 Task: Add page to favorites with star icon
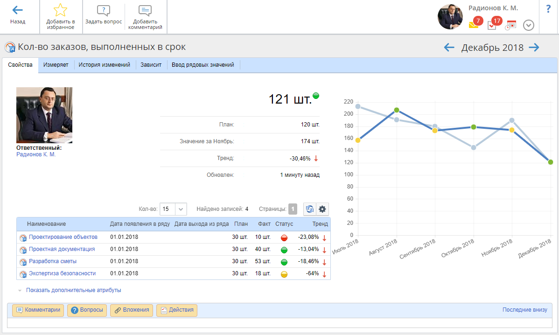[x=61, y=10]
